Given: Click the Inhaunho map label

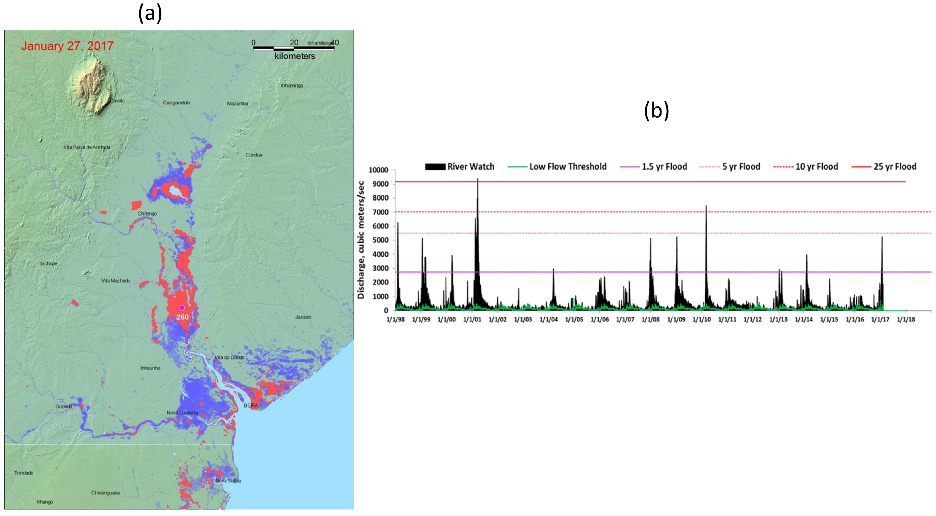Looking at the screenshot, I should tap(151, 368).
